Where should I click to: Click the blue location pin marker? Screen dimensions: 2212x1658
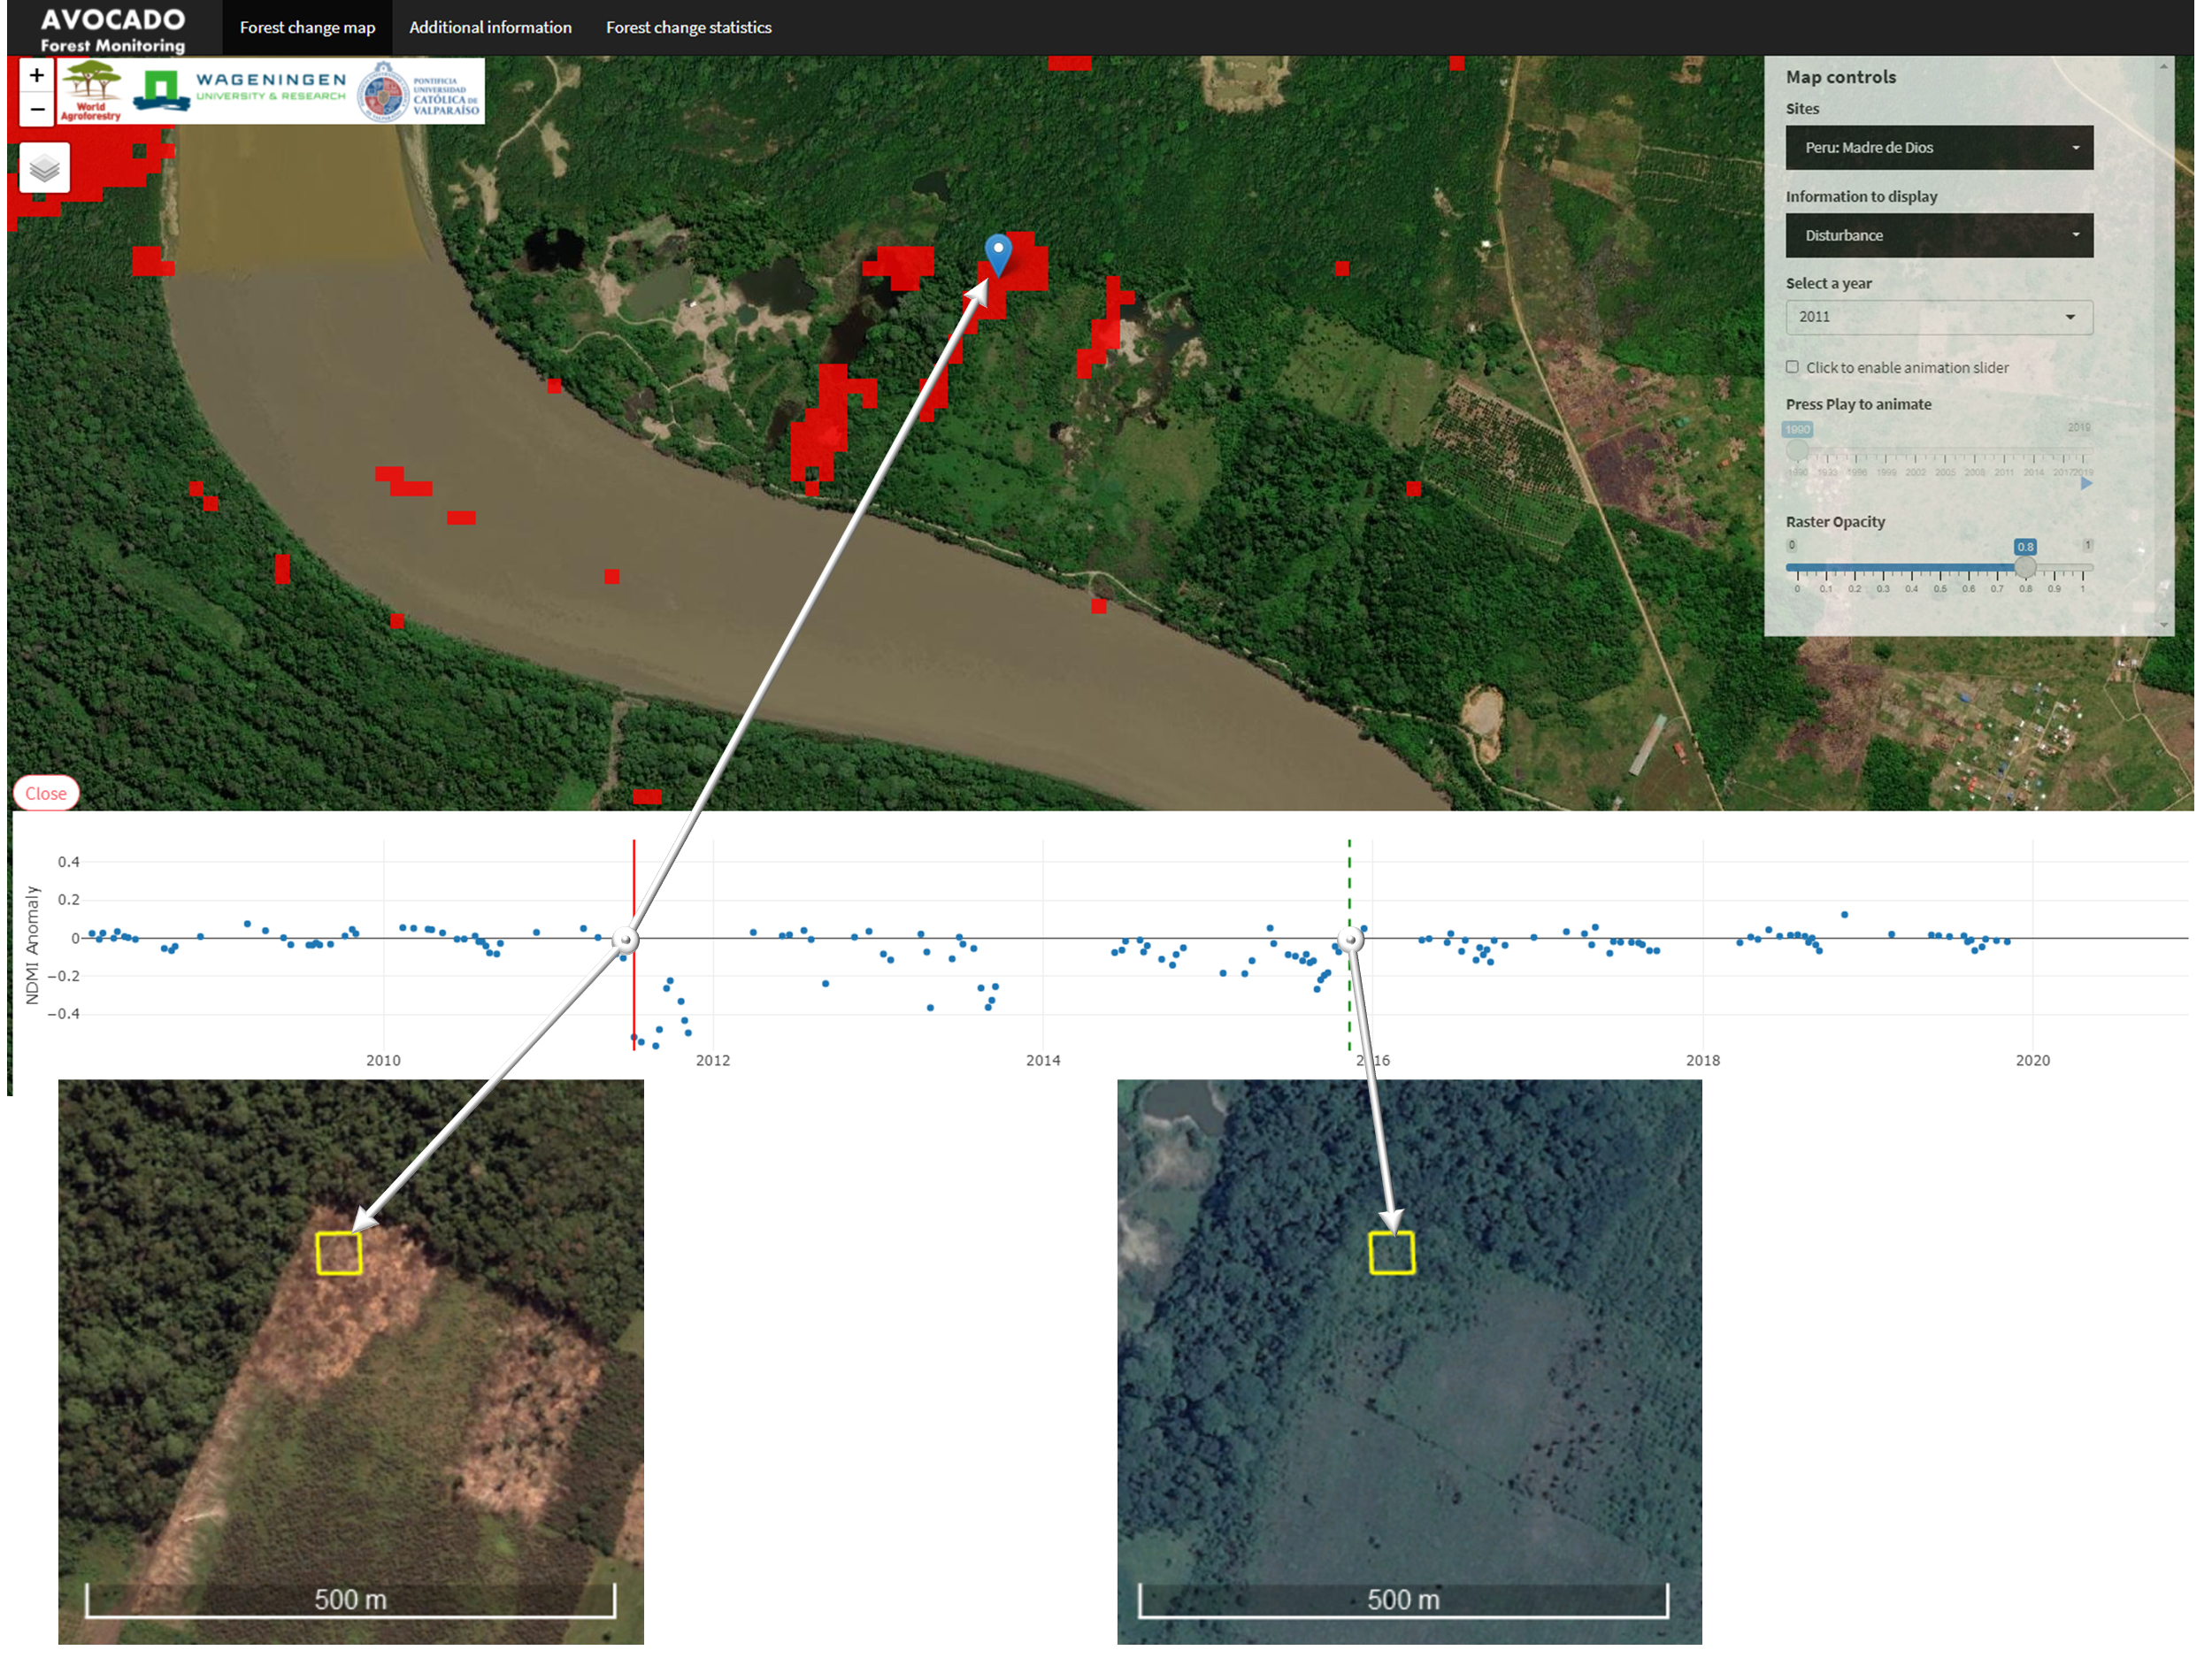click(998, 252)
